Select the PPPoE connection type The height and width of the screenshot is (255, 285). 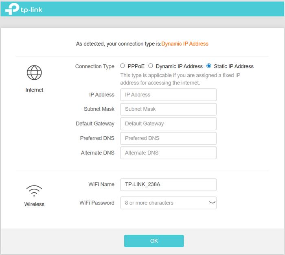(x=123, y=66)
